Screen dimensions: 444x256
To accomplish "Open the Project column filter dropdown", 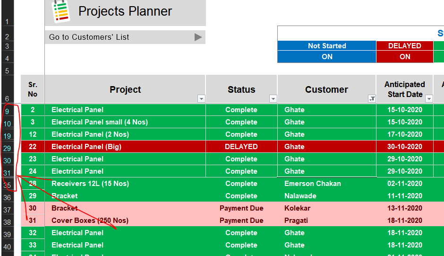I will 201,98.
